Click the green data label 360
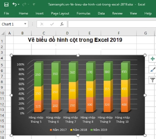156x139 pixels. (x=72, y=73)
